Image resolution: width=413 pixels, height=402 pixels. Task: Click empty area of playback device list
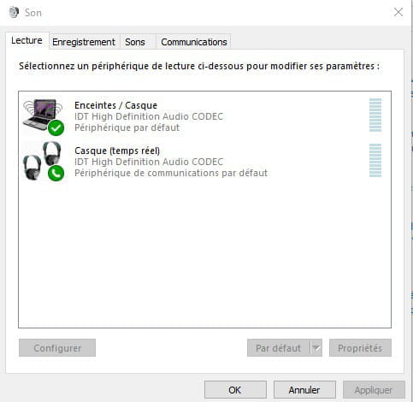pyautogui.click(x=204, y=254)
